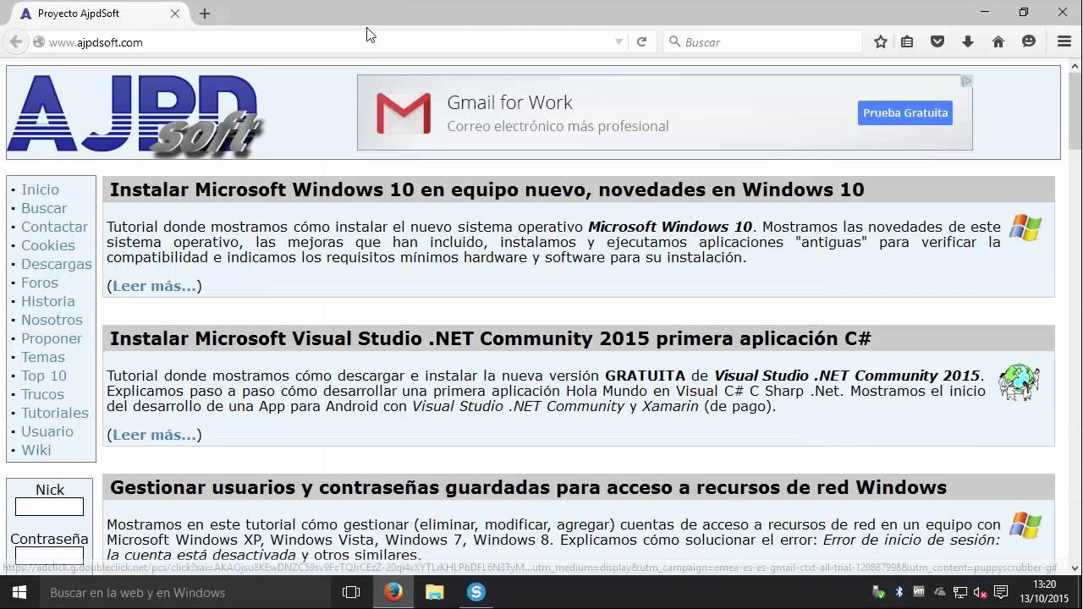Open Skype from the taskbar
The width and height of the screenshot is (1083, 609).
(476, 592)
